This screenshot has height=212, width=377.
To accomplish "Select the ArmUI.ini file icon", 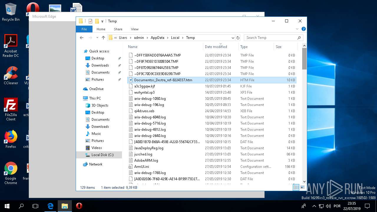I will pos(131,167).
